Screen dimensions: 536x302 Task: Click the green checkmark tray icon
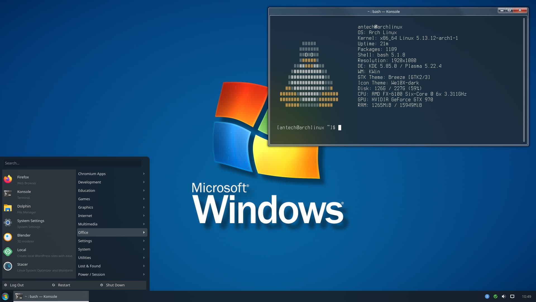(496, 296)
